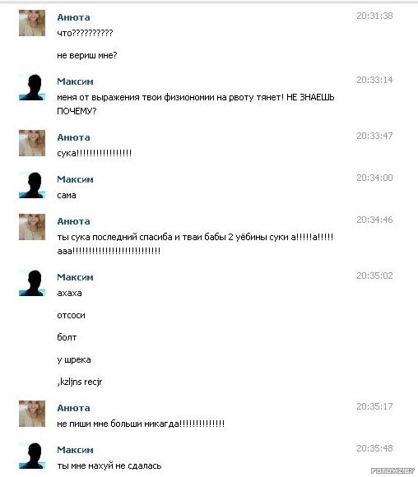Click the Максим name above 'ахаха'
Screen dimensions: 418x477
click(x=75, y=277)
